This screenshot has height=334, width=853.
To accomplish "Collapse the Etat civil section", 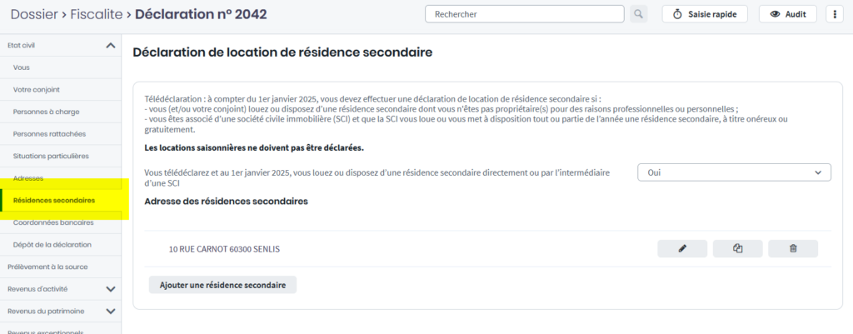I will click(x=111, y=45).
